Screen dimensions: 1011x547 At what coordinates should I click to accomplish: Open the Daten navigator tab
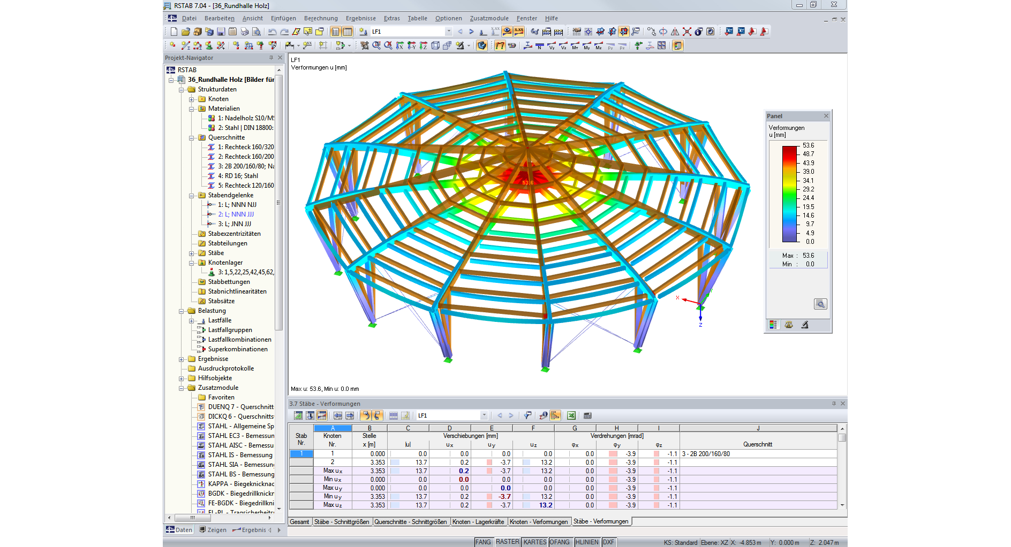[x=179, y=530]
